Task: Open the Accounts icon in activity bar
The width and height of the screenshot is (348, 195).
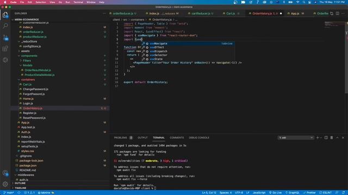Action: point(5,173)
